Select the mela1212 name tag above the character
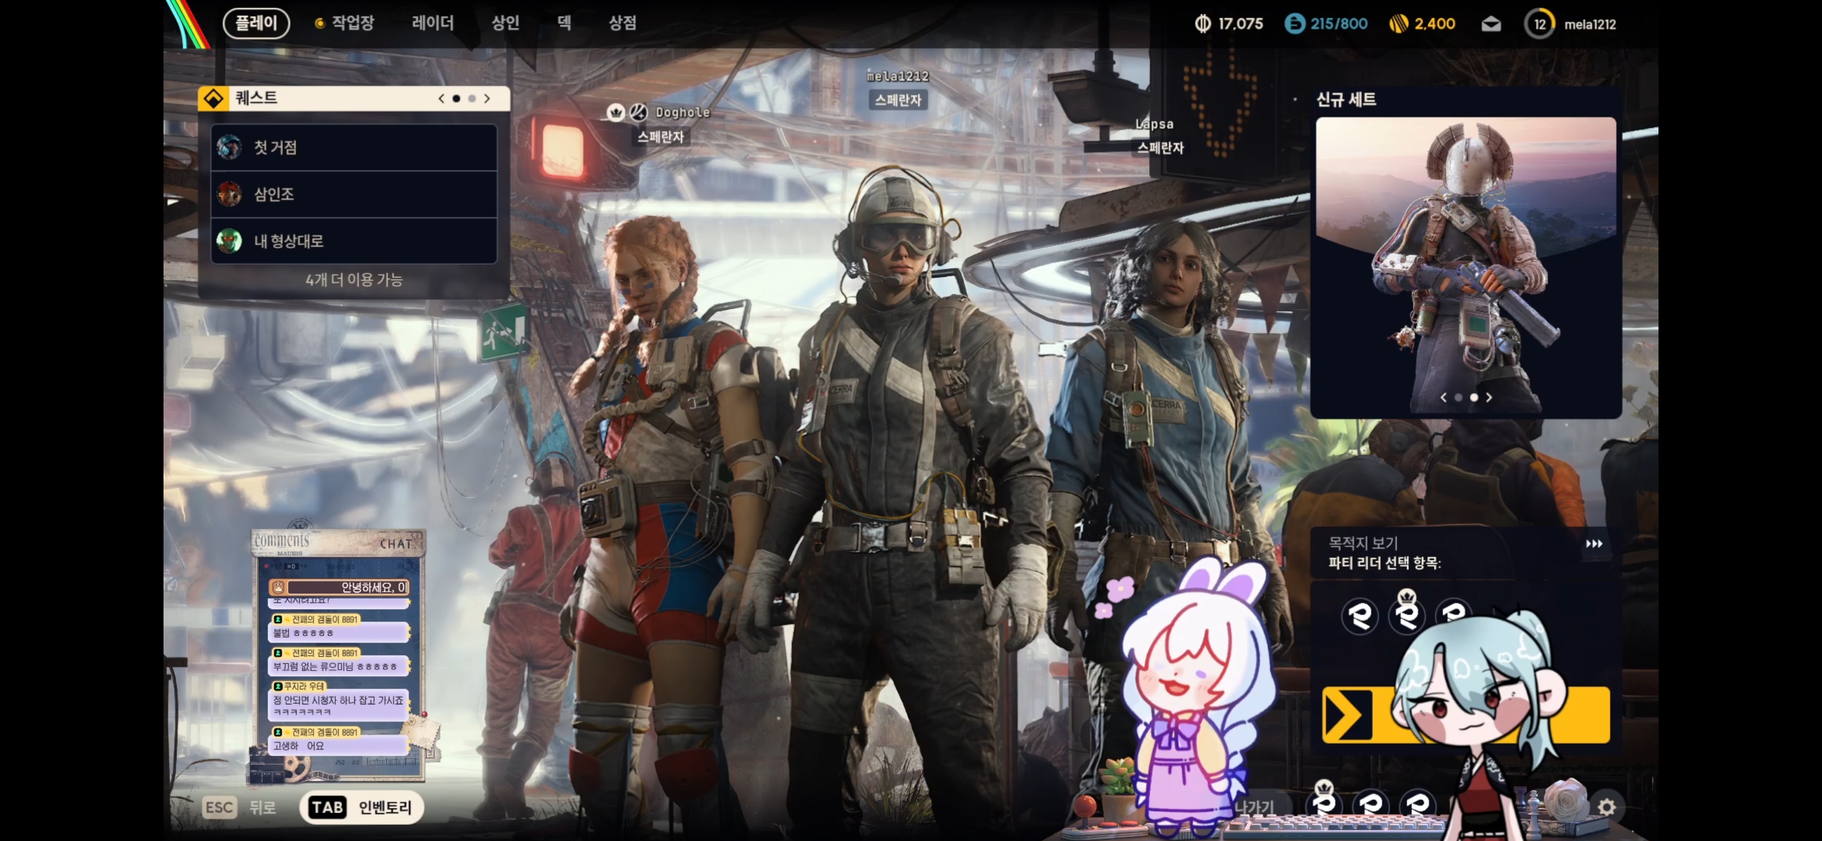1822x841 pixels. tap(898, 77)
